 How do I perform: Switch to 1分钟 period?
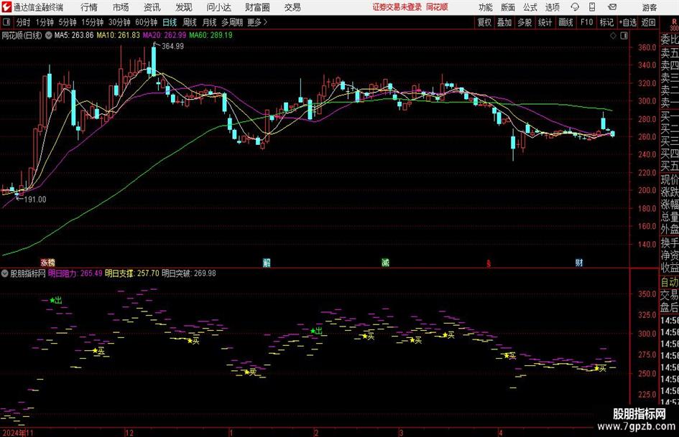click(x=45, y=22)
